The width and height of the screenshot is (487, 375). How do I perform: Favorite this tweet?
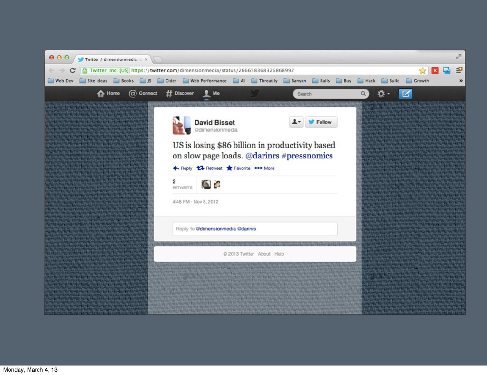(239, 168)
